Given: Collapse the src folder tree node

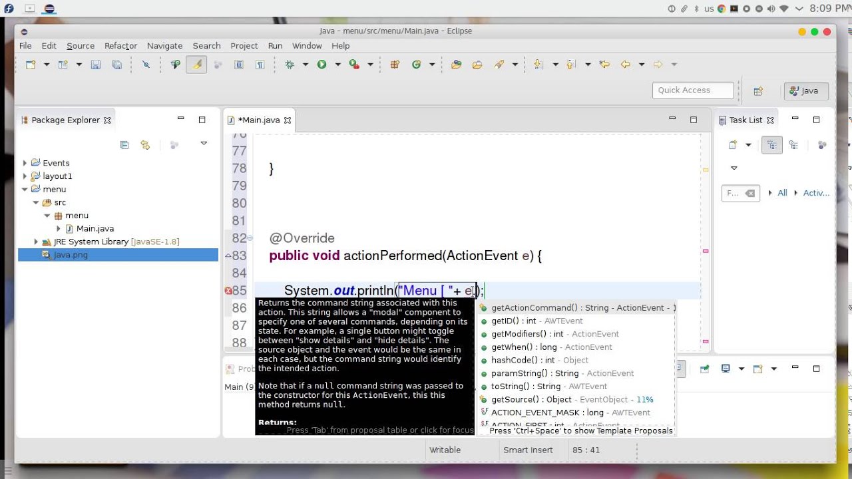Looking at the screenshot, I should click(36, 202).
